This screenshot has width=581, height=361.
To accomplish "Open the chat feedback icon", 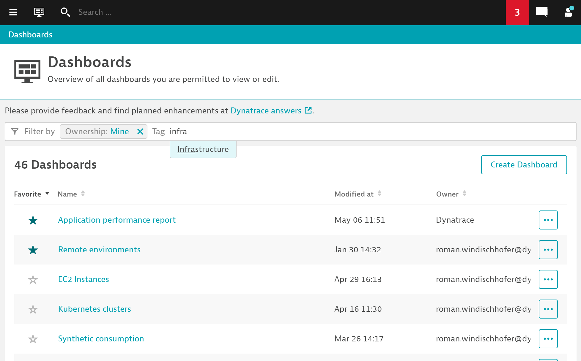I will [x=542, y=12].
